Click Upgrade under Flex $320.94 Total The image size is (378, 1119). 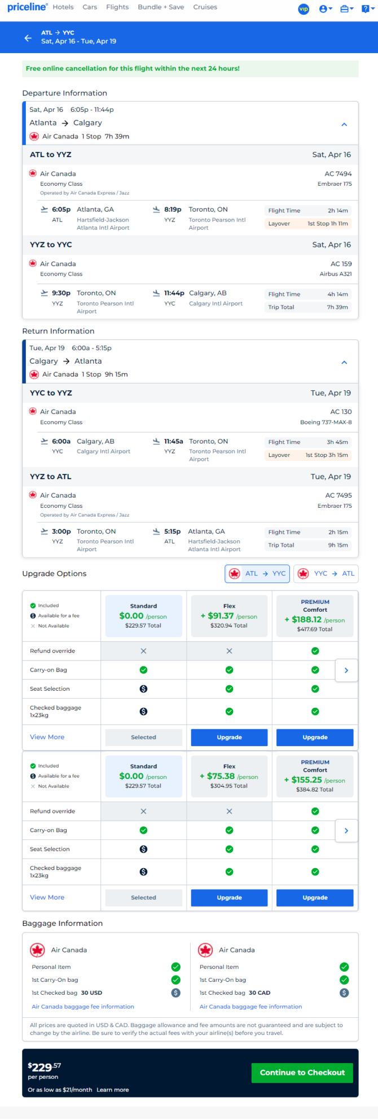tap(229, 737)
